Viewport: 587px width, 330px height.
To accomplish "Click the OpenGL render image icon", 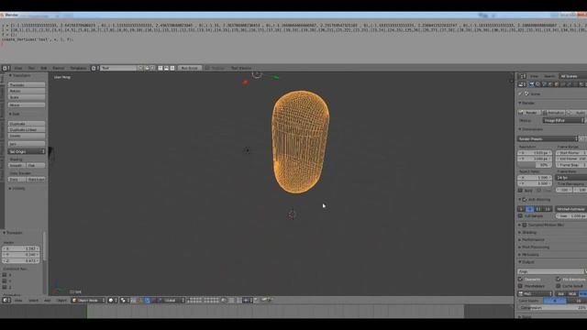I will click(264, 300).
